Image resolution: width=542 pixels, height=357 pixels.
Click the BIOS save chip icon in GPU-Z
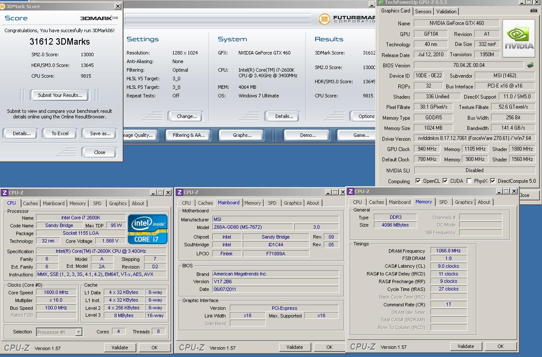(x=530, y=65)
